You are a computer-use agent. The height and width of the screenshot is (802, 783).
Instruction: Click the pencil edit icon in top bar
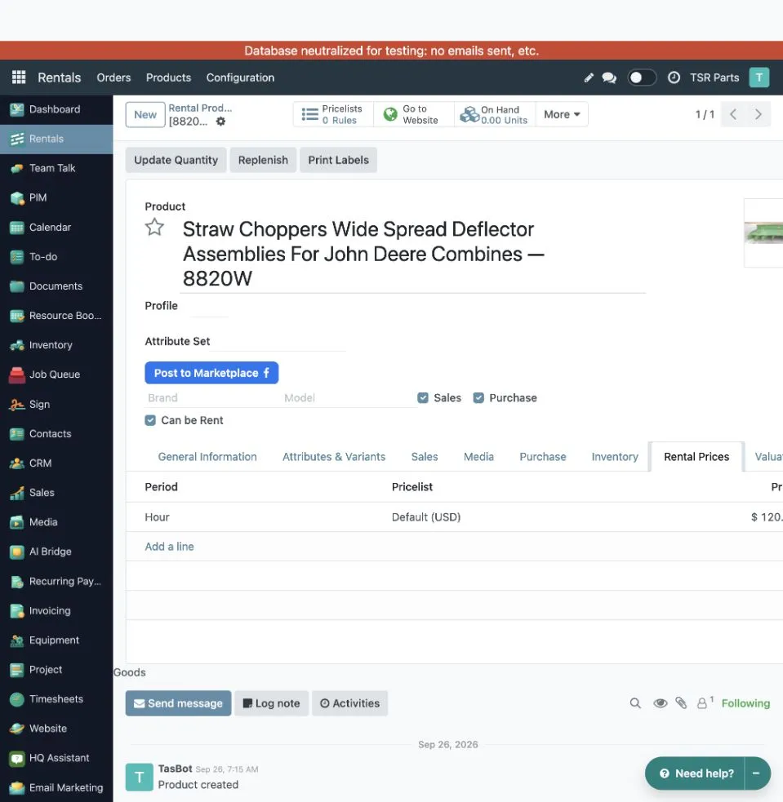[589, 78]
